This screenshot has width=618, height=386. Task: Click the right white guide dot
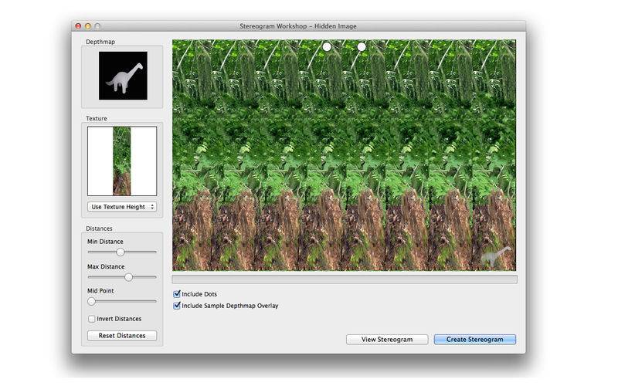pyautogui.click(x=362, y=47)
